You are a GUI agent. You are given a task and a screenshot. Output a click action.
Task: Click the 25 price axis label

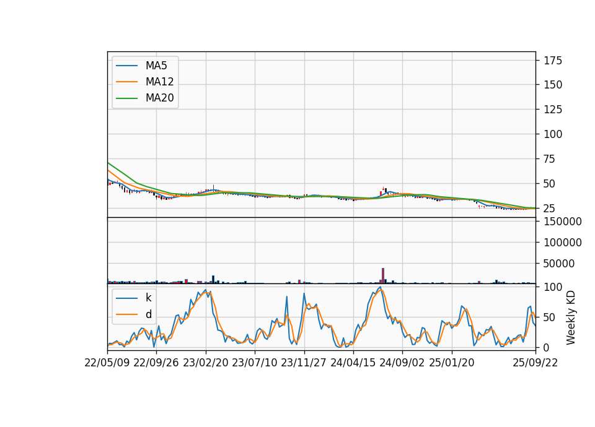tap(550, 209)
